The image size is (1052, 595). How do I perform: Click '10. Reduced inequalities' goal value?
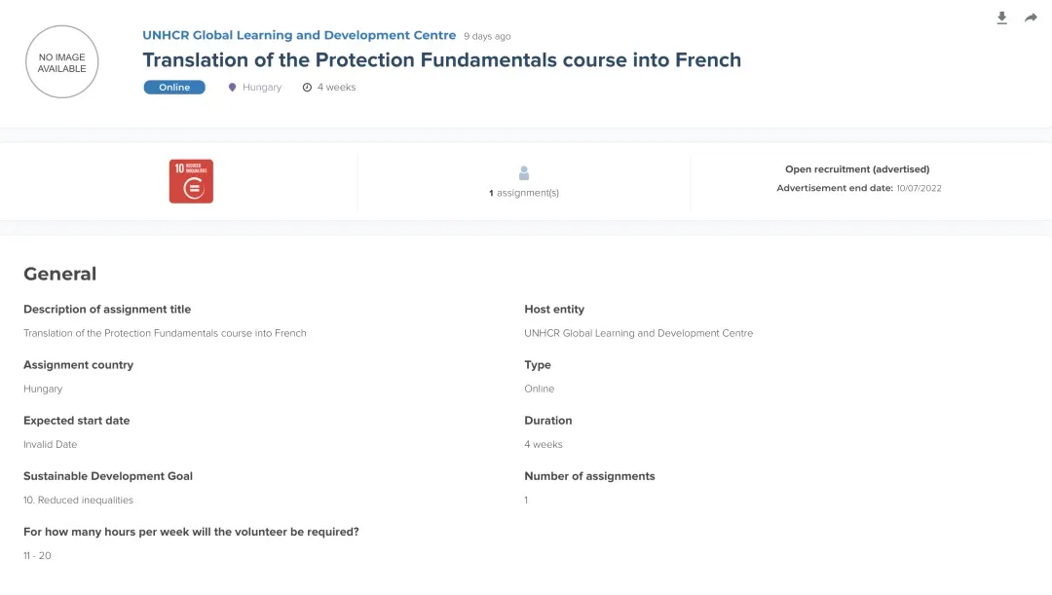click(x=78, y=500)
